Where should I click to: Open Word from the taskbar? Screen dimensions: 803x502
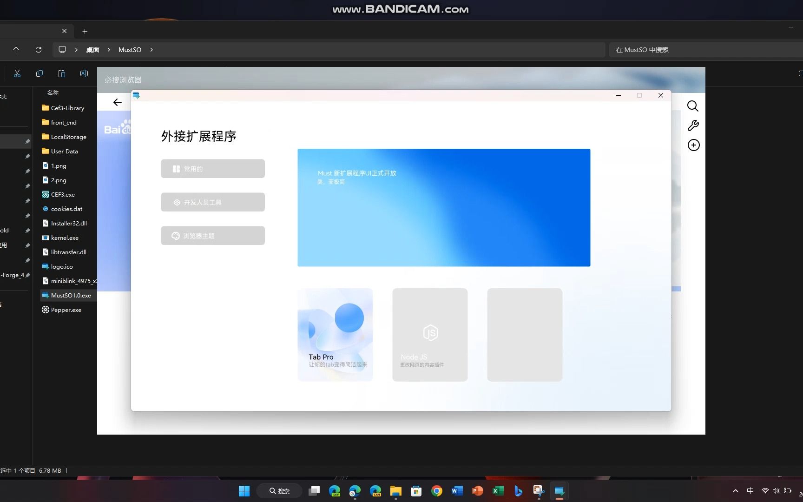(x=457, y=491)
